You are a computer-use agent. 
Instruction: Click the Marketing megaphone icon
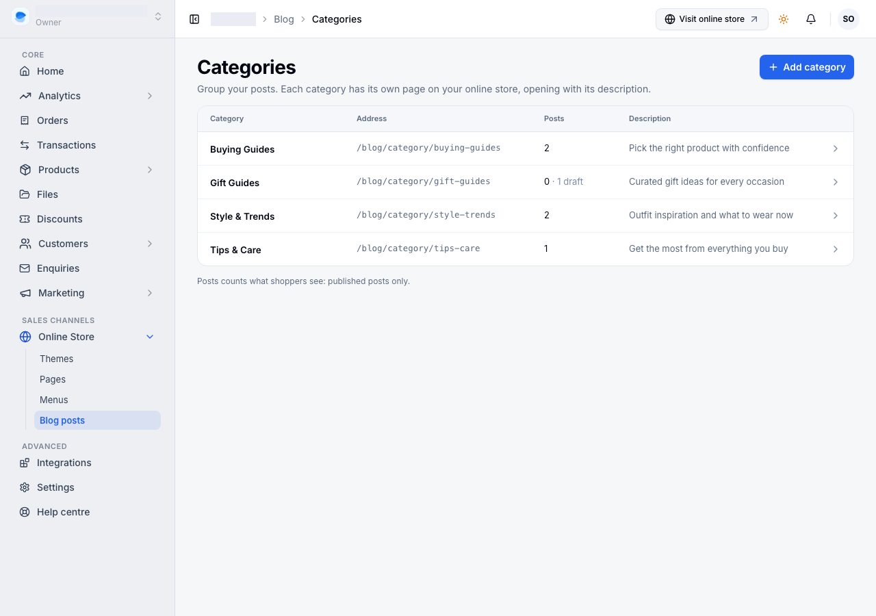[25, 293]
